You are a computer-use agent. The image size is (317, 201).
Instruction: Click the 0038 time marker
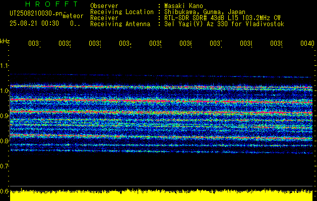click(246, 44)
